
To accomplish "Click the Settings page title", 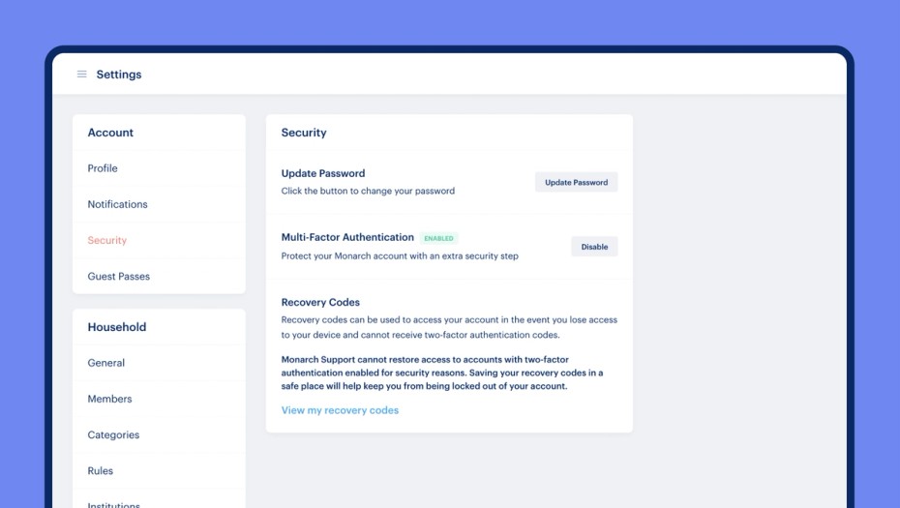I will click(x=119, y=75).
